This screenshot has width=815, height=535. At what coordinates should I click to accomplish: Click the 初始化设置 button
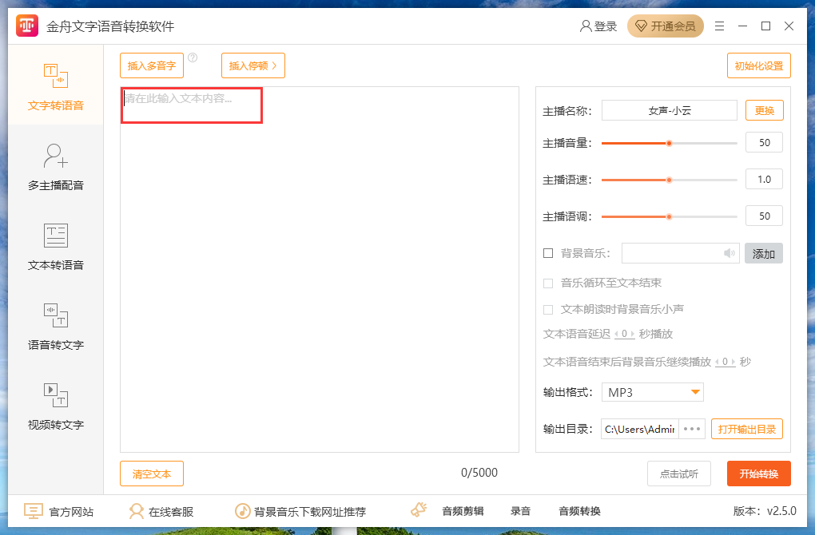759,65
